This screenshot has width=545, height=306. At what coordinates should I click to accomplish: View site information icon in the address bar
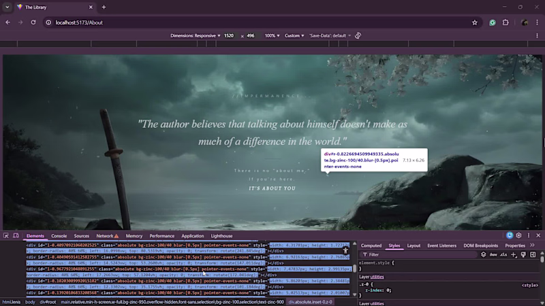[x=48, y=22]
